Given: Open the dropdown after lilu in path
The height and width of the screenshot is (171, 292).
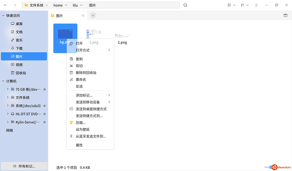Looking at the screenshot, I should pyautogui.click(x=81, y=5).
